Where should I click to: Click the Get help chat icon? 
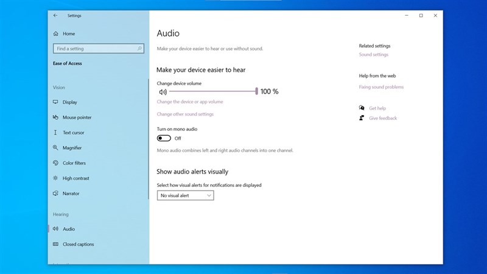(362, 108)
